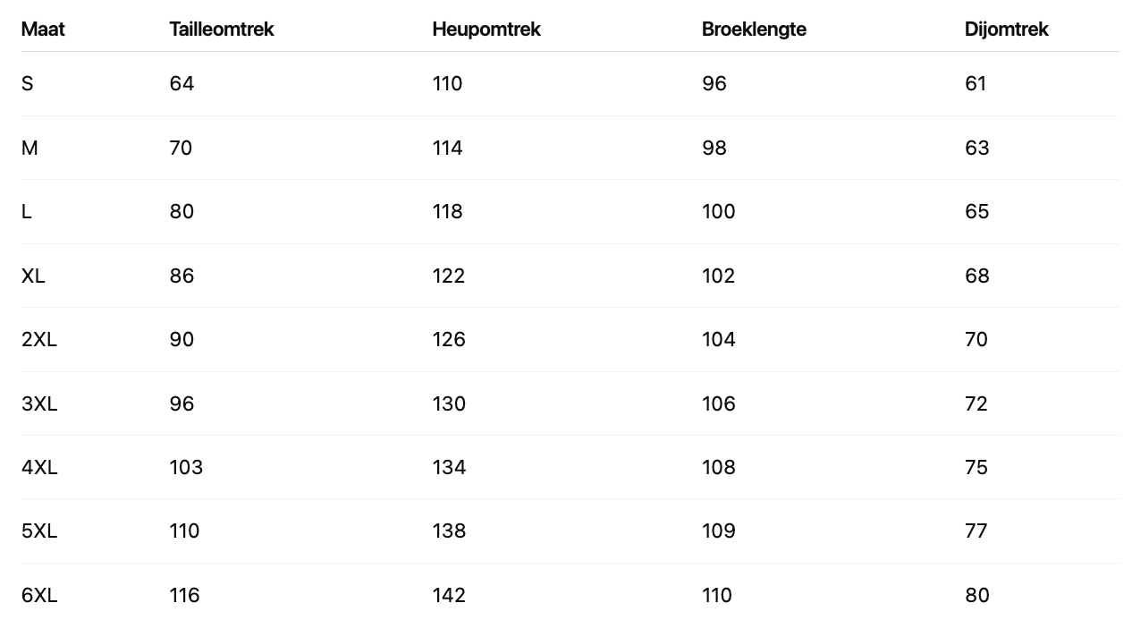Select the 3XL size row label
Viewport: 1132px width, 637px height.
[x=39, y=403]
